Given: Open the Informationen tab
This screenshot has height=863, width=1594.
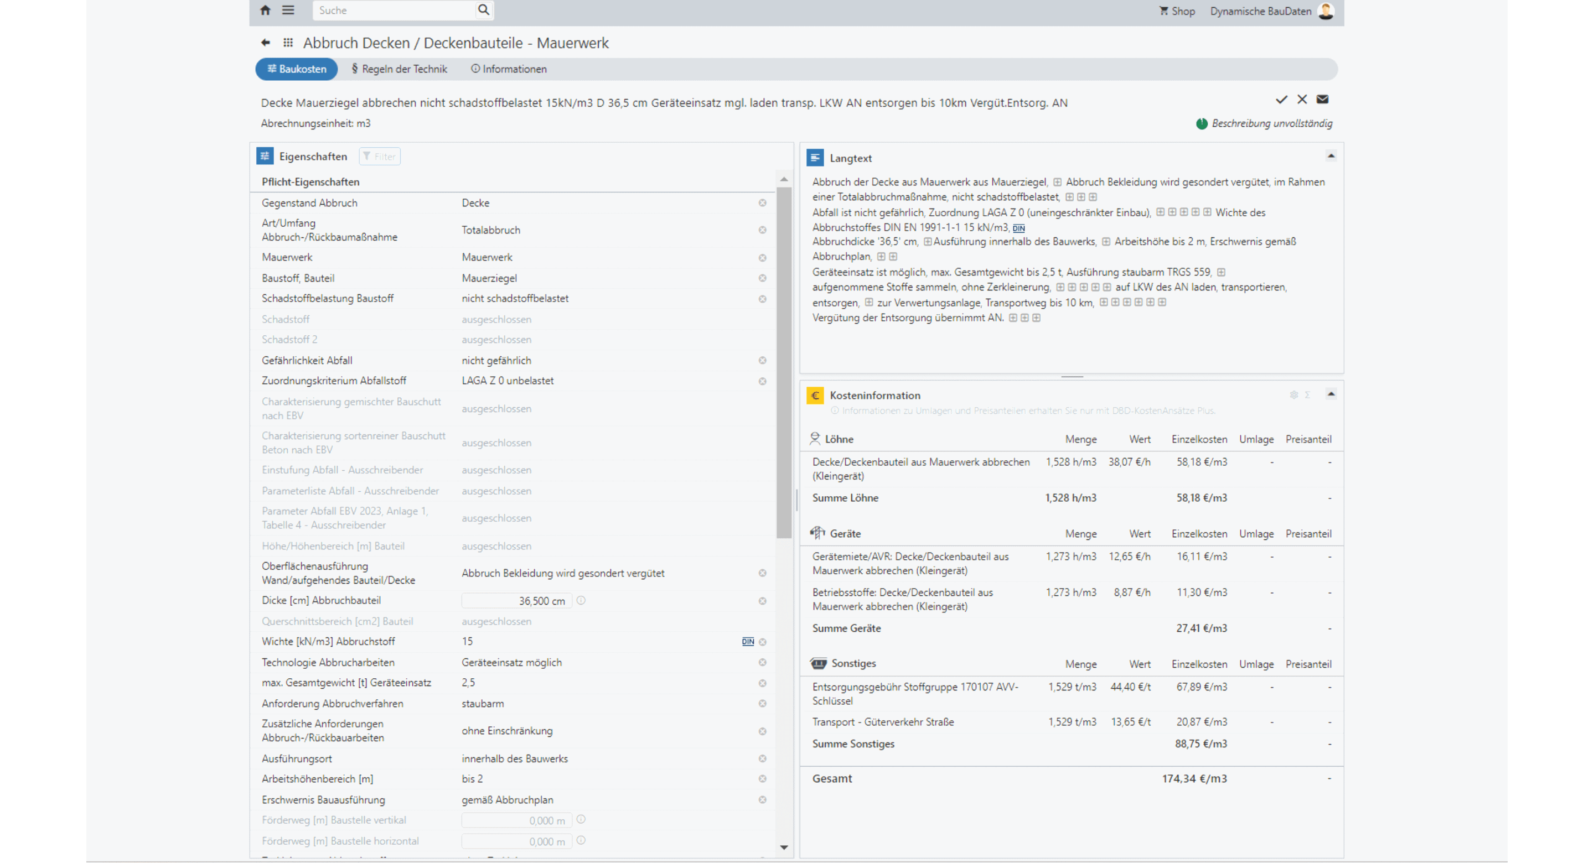Looking at the screenshot, I should (509, 69).
